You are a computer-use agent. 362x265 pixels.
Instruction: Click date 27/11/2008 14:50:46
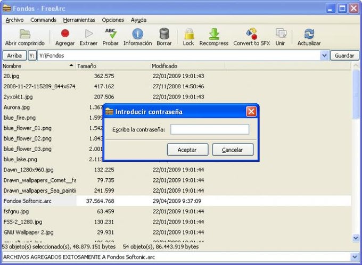tap(178, 87)
